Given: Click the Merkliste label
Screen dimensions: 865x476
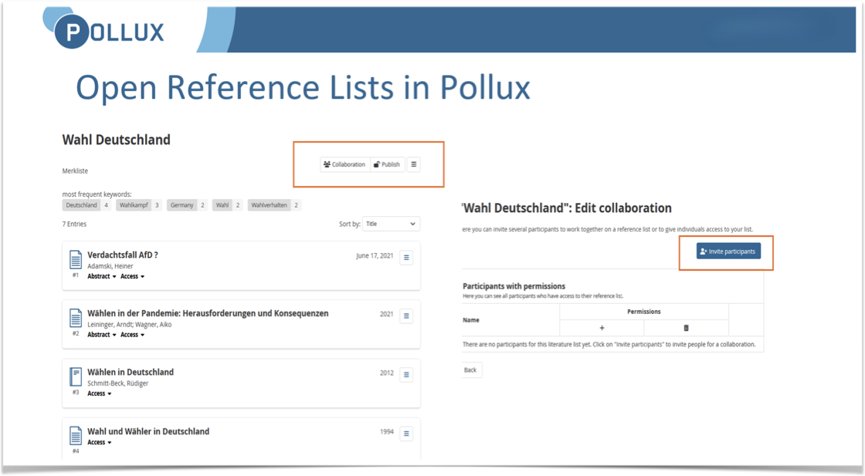Looking at the screenshot, I should click(x=75, y=170).
